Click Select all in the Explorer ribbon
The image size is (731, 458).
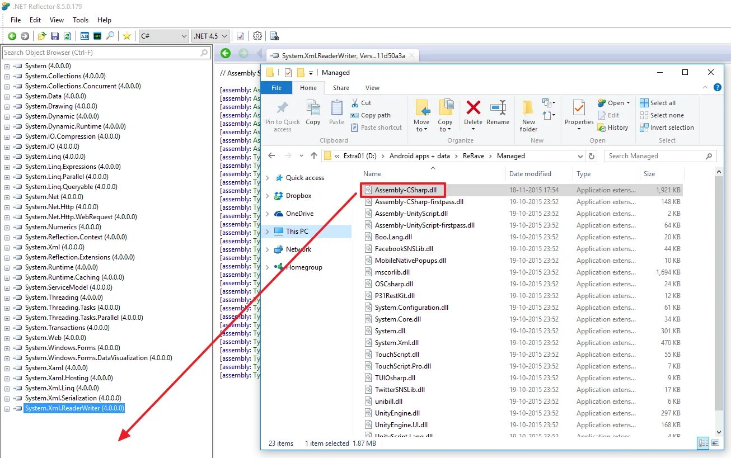pyautogui.click(x=658, y=103)
